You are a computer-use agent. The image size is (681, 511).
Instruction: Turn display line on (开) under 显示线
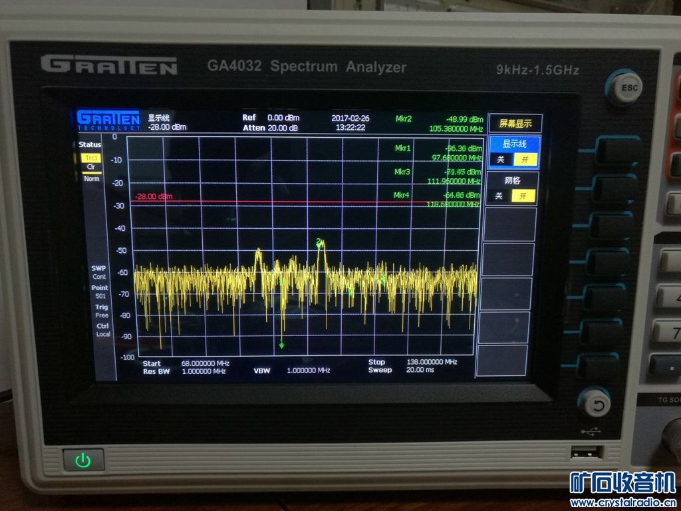pos(525,160)
